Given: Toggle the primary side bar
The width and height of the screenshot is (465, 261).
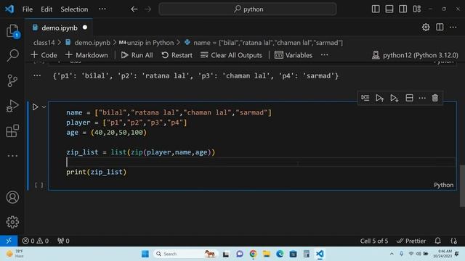Looking at the screenshot, I should click(x=376, y=9).
